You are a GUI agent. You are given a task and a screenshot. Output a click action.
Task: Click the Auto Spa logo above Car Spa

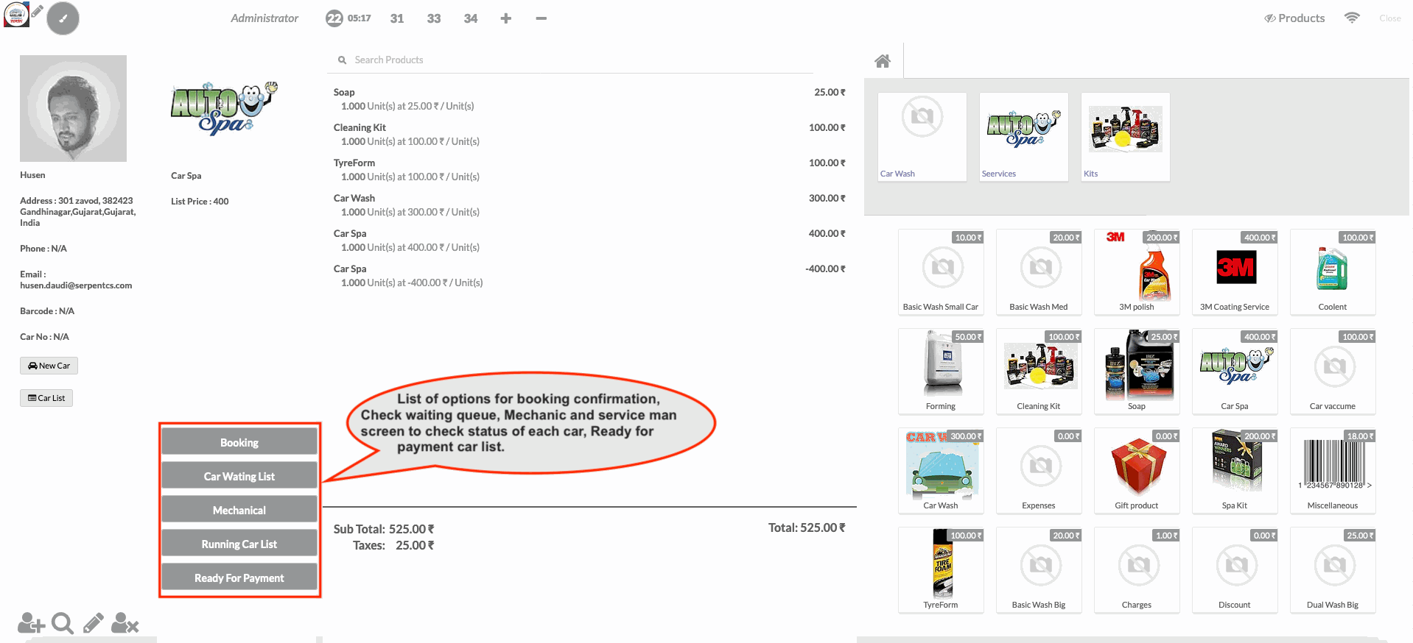tap(224, 108)
